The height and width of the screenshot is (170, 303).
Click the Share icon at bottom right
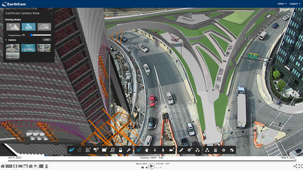click(295, 166)
